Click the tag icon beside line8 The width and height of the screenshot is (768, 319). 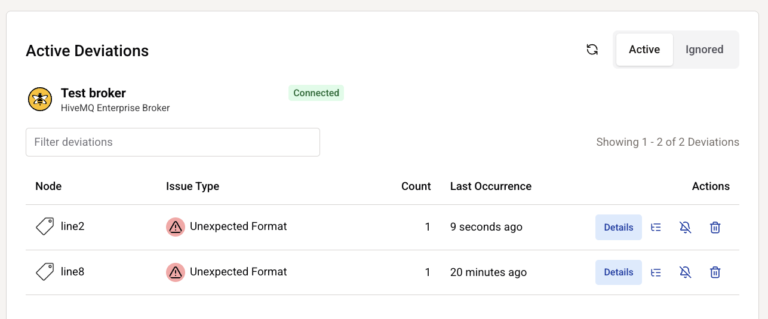(45, 272)
